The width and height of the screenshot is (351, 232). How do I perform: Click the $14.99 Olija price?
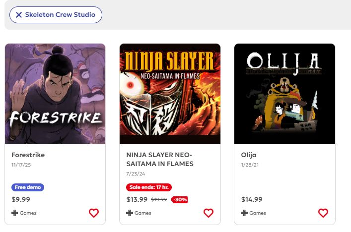[252, 199]
